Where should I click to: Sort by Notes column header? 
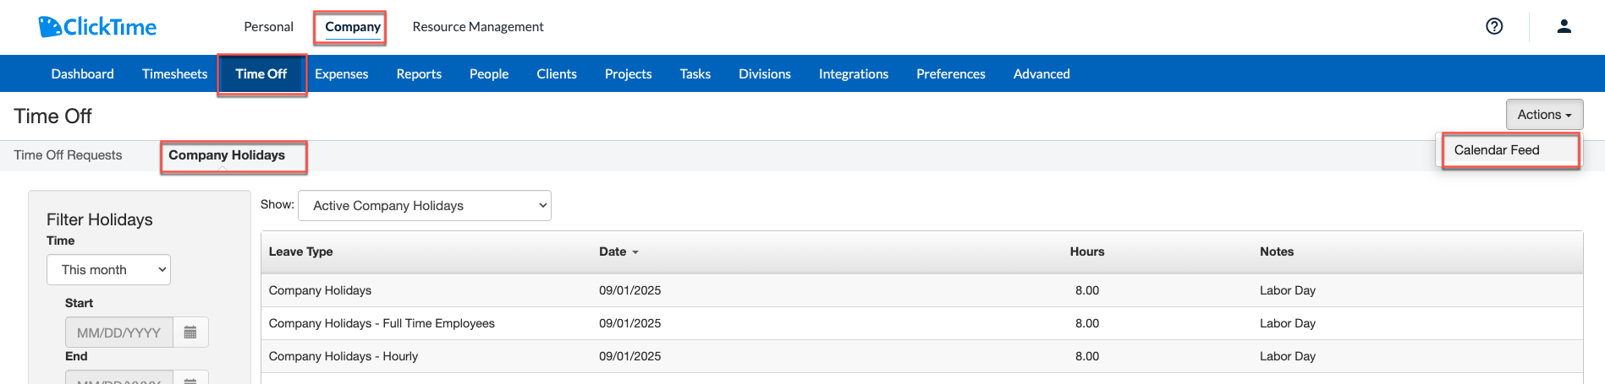(1277, 251)
